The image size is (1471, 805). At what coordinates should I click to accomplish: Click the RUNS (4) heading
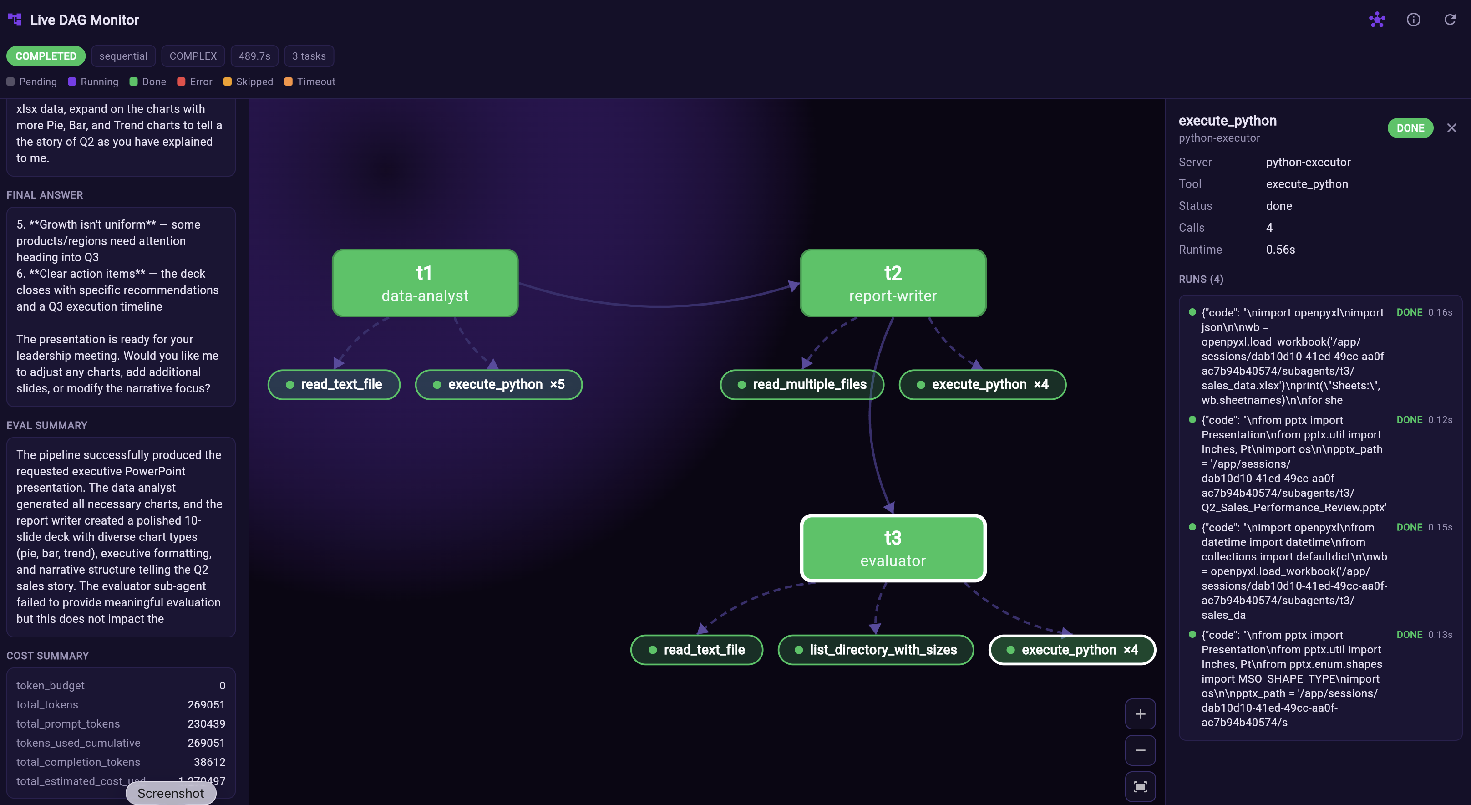point(1201,280)
